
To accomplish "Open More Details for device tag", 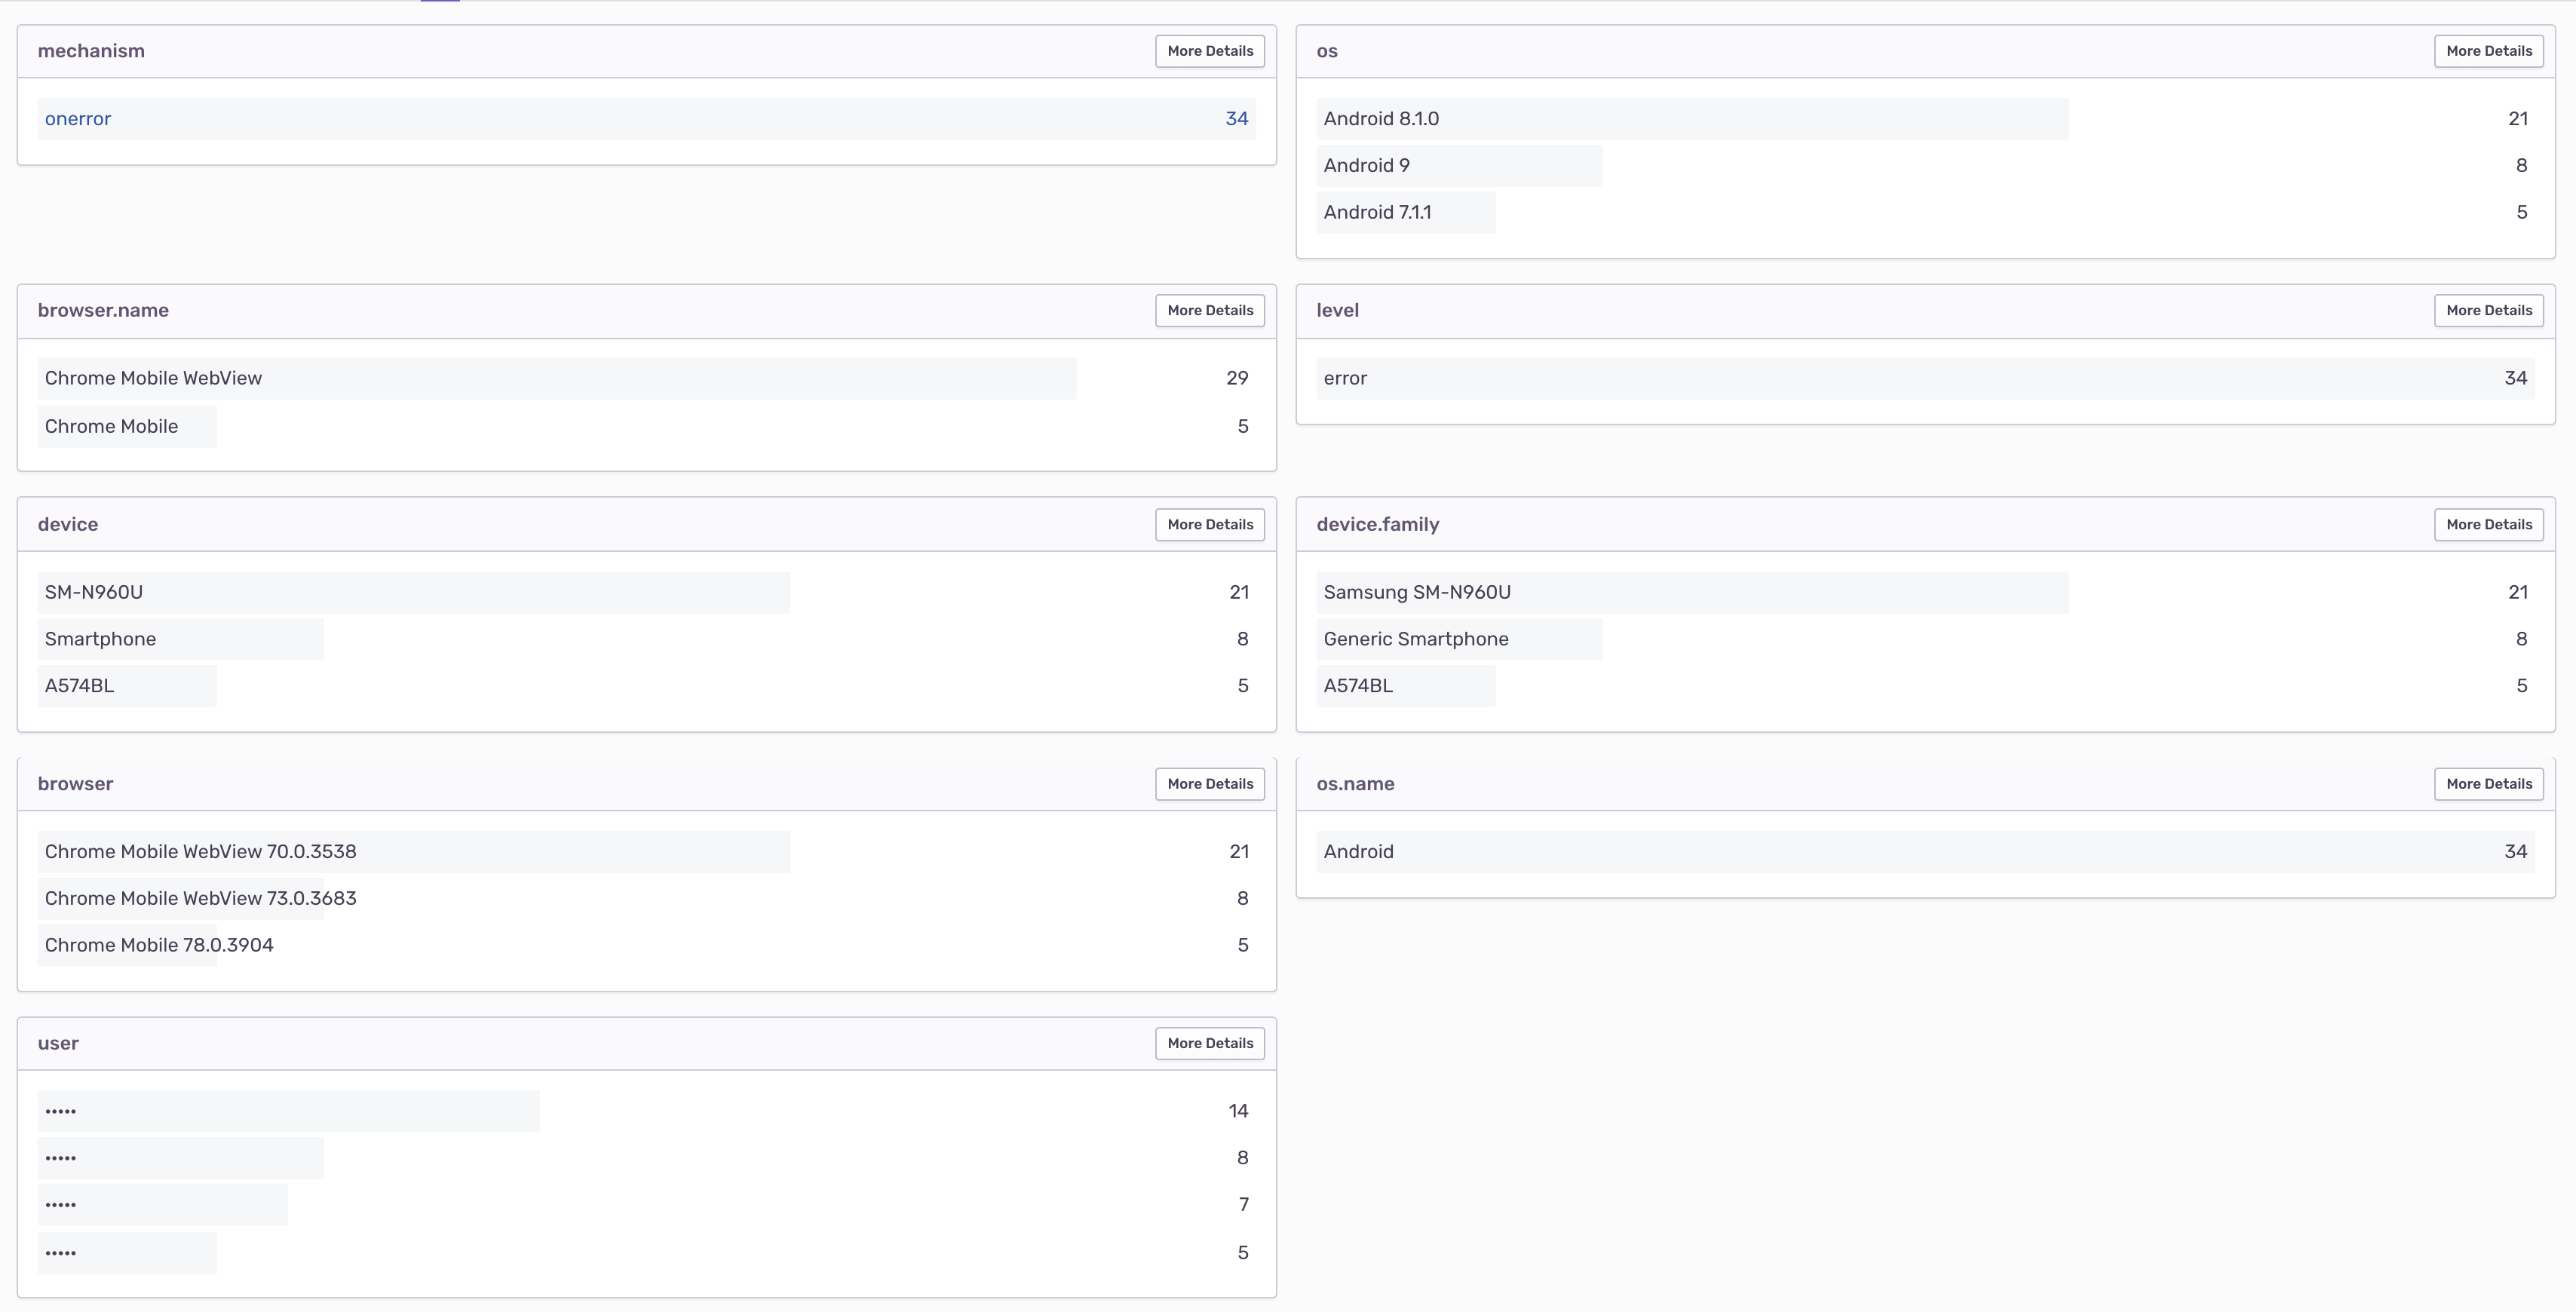I will (x=1209, y=524).
